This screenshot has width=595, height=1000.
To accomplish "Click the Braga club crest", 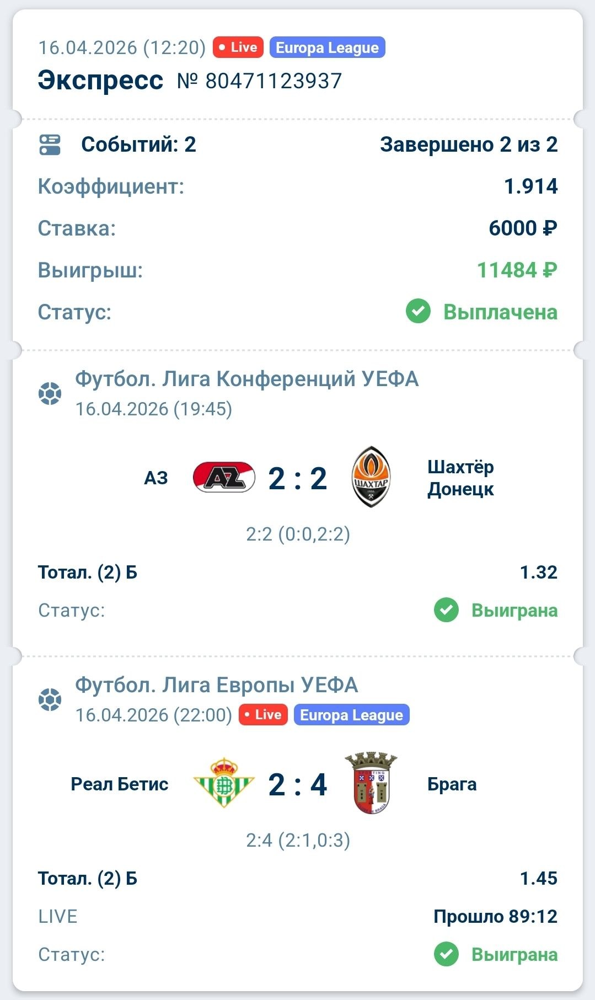I will point(371,783).
